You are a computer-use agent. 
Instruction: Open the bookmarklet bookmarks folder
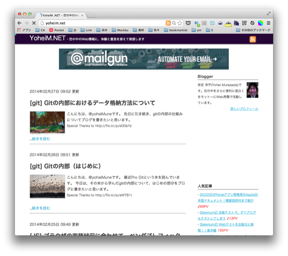[176, 30]
